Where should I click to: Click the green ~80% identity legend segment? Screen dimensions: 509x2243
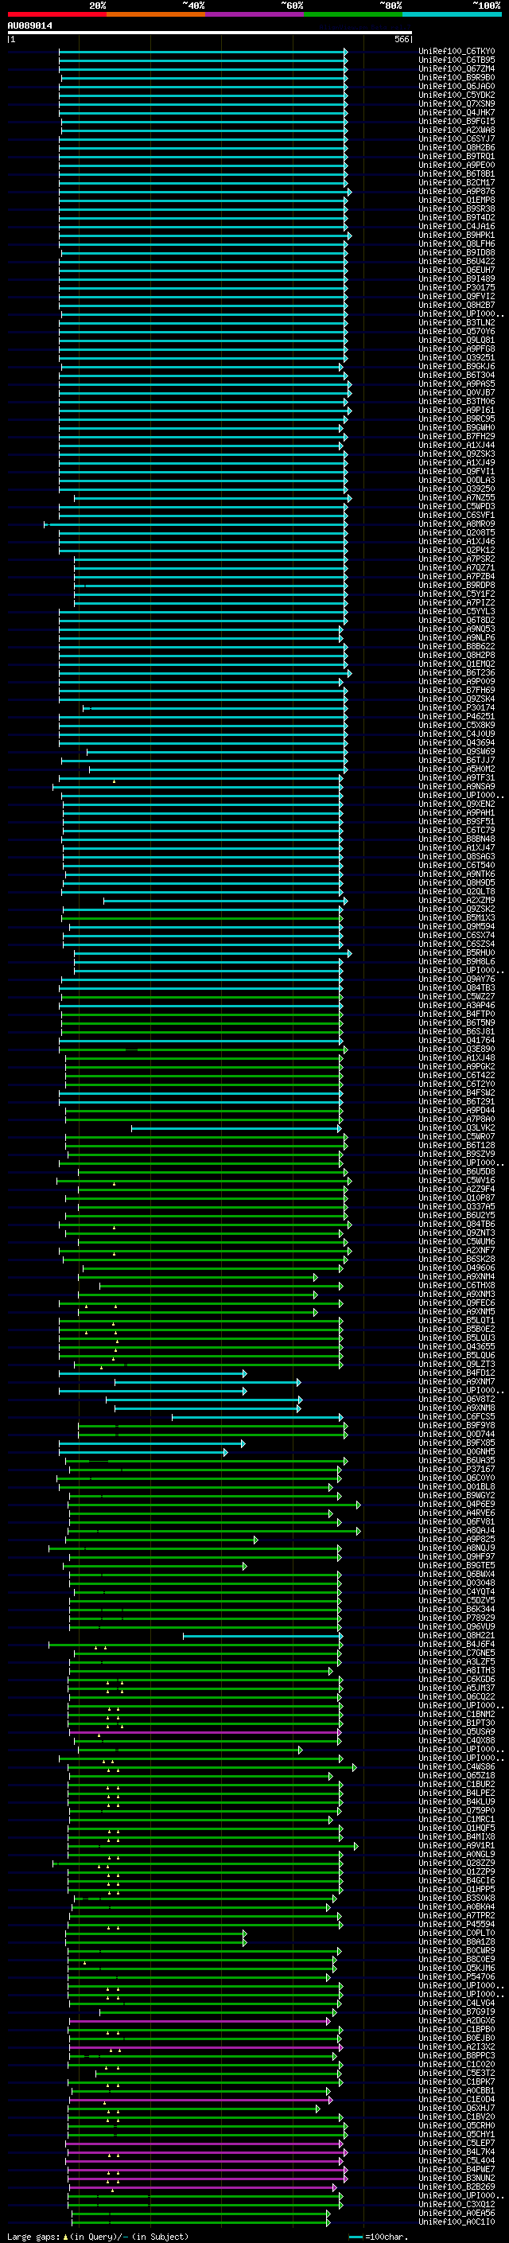click(353, 14)
